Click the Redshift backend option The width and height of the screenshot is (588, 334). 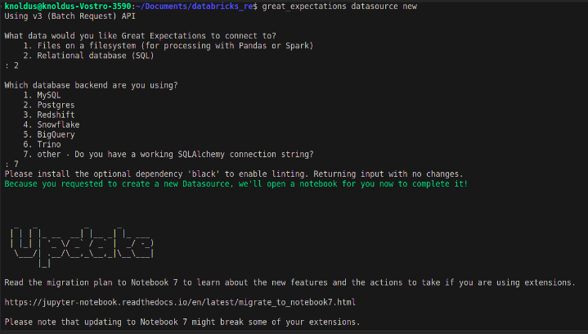point(53,115)
